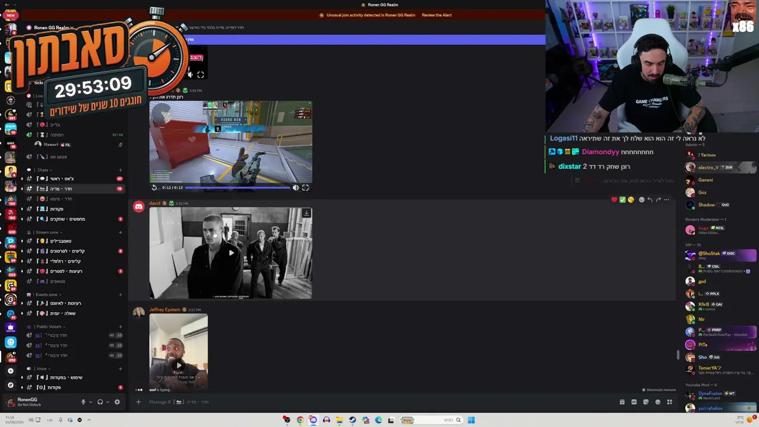Open Discord User Settings gear
The image size is (759, 427).
click(x=117, y=402)
